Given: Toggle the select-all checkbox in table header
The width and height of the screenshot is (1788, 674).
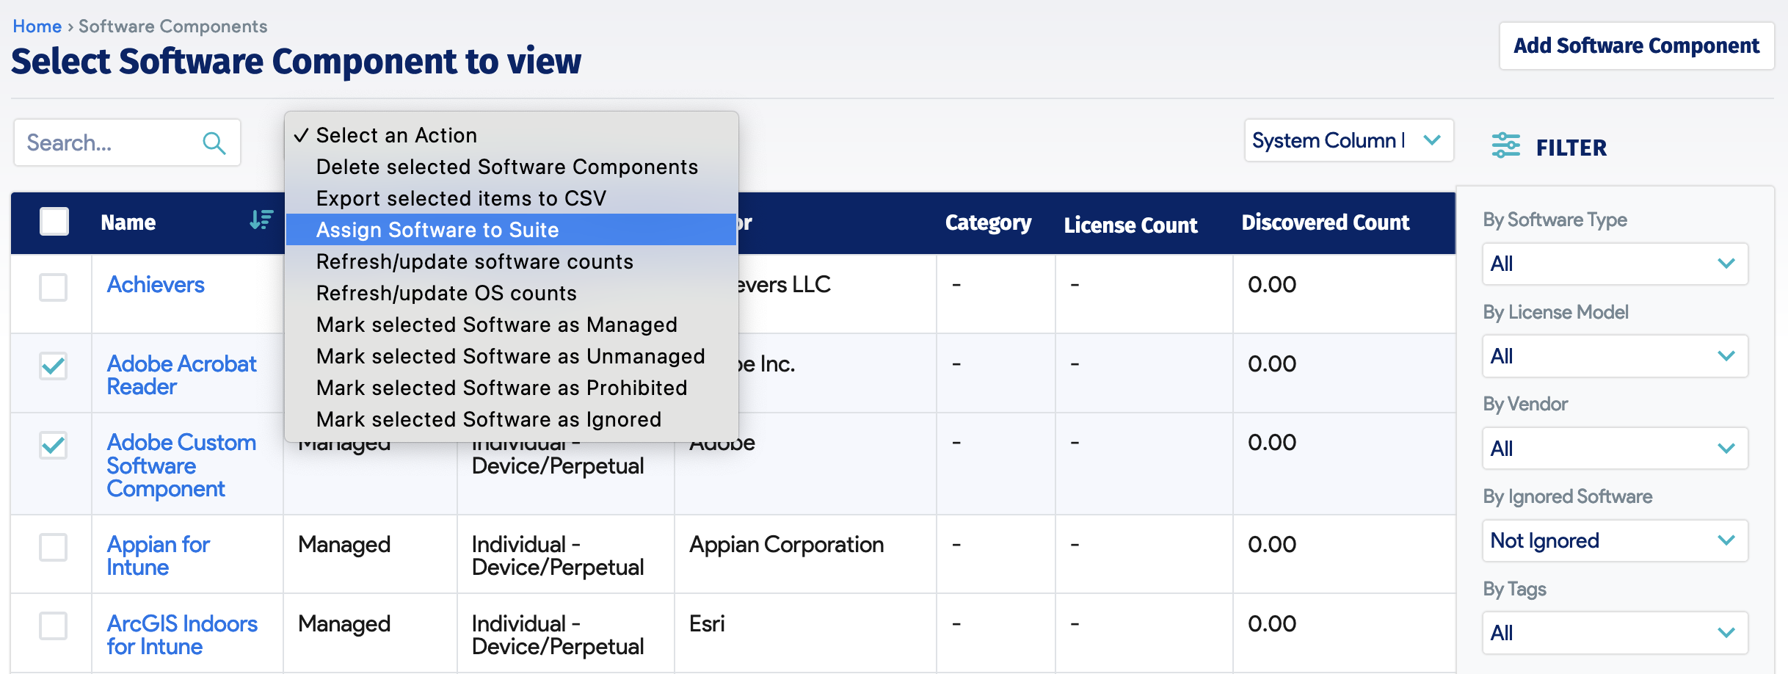Looking at the screenshot, I should point(54,220).
